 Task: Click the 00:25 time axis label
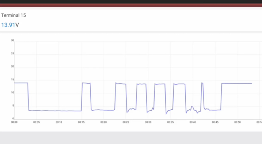(x=126, y=122)
